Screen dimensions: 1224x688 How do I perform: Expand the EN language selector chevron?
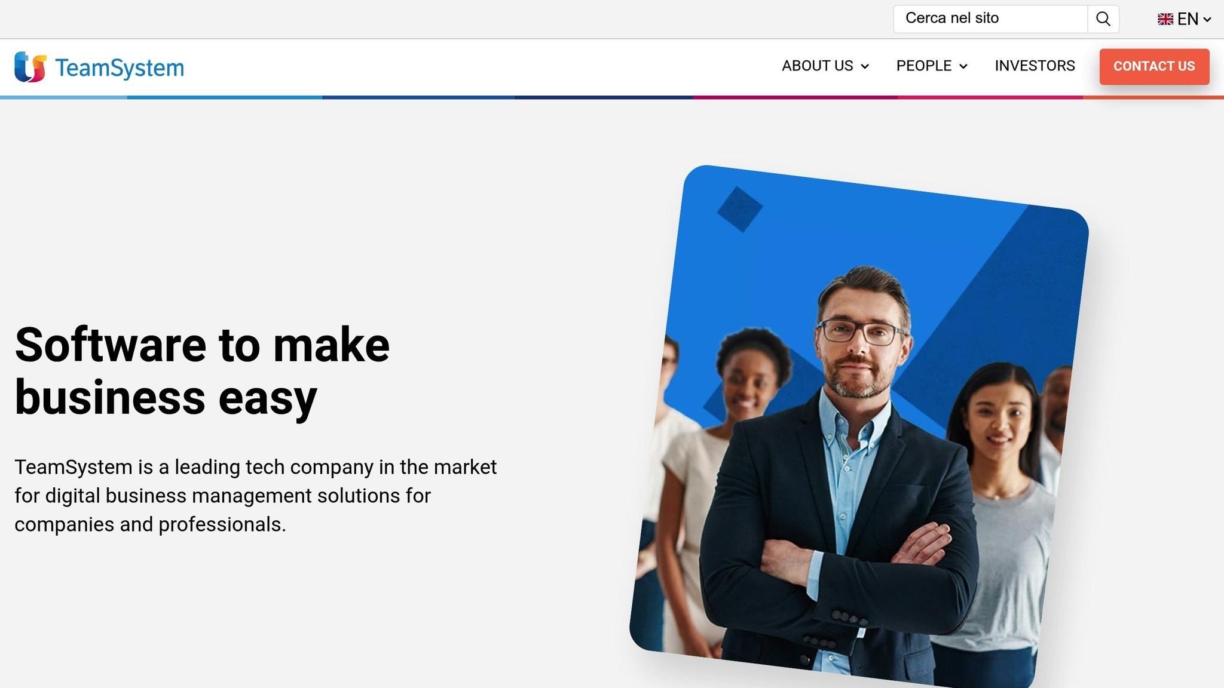pos(1207,20)
